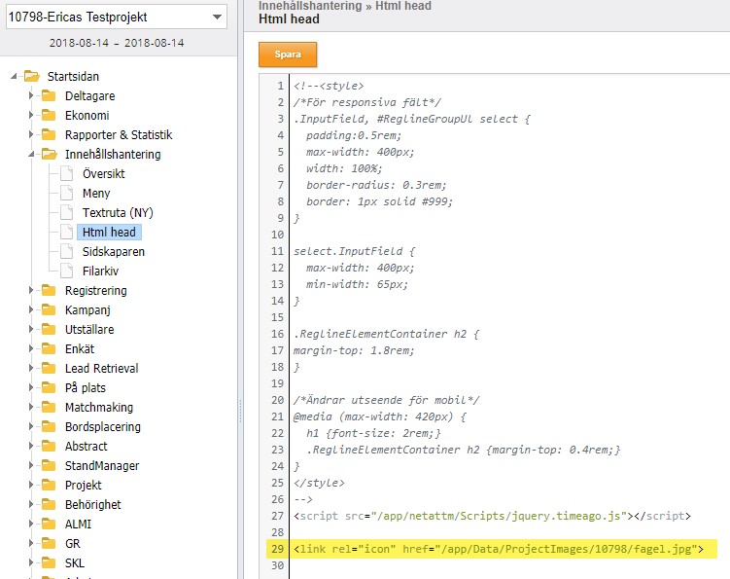730x579 pixels.
Task: Click the Innehållshantering breadcrumb link
Action: 310,6
